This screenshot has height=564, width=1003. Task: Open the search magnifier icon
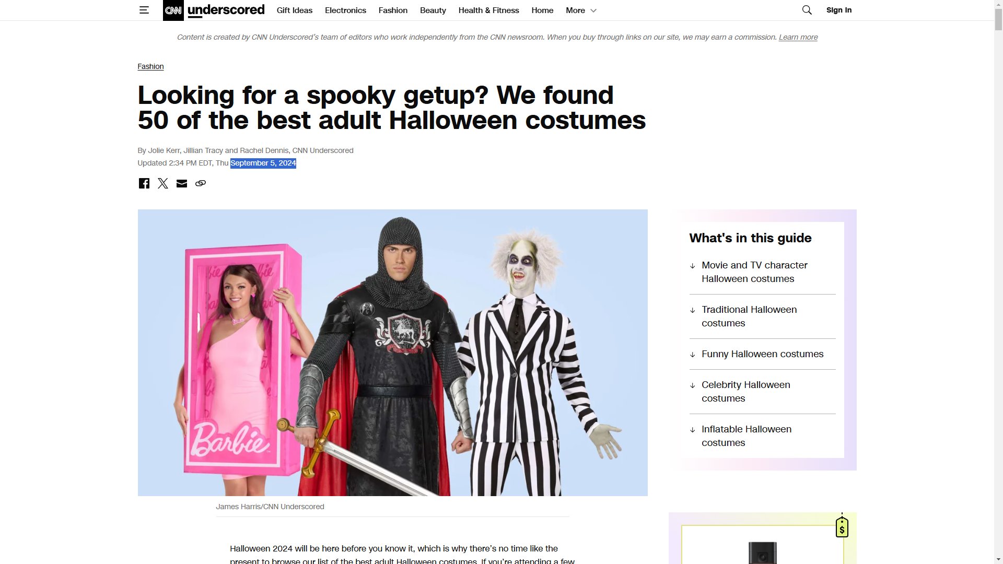pyautogui.click(x=807, y=10)
